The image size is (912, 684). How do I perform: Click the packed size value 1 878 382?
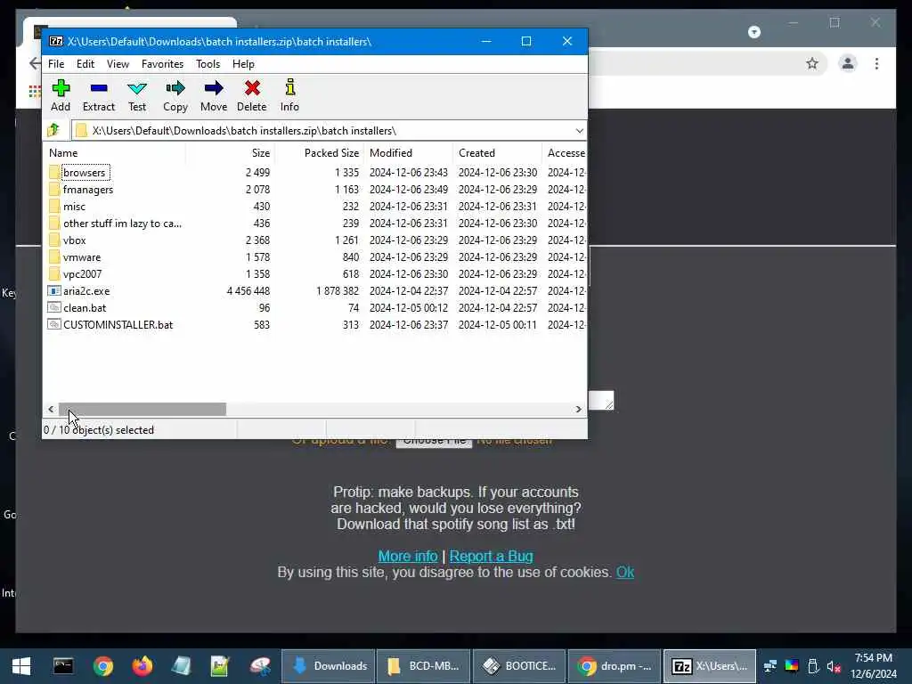coord(338,291)
